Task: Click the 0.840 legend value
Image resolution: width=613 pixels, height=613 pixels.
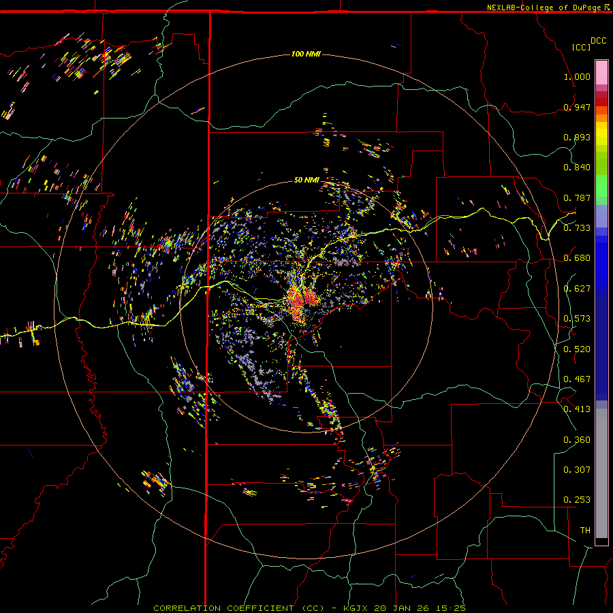Action: pyautogui.click(x=577, y=168)
